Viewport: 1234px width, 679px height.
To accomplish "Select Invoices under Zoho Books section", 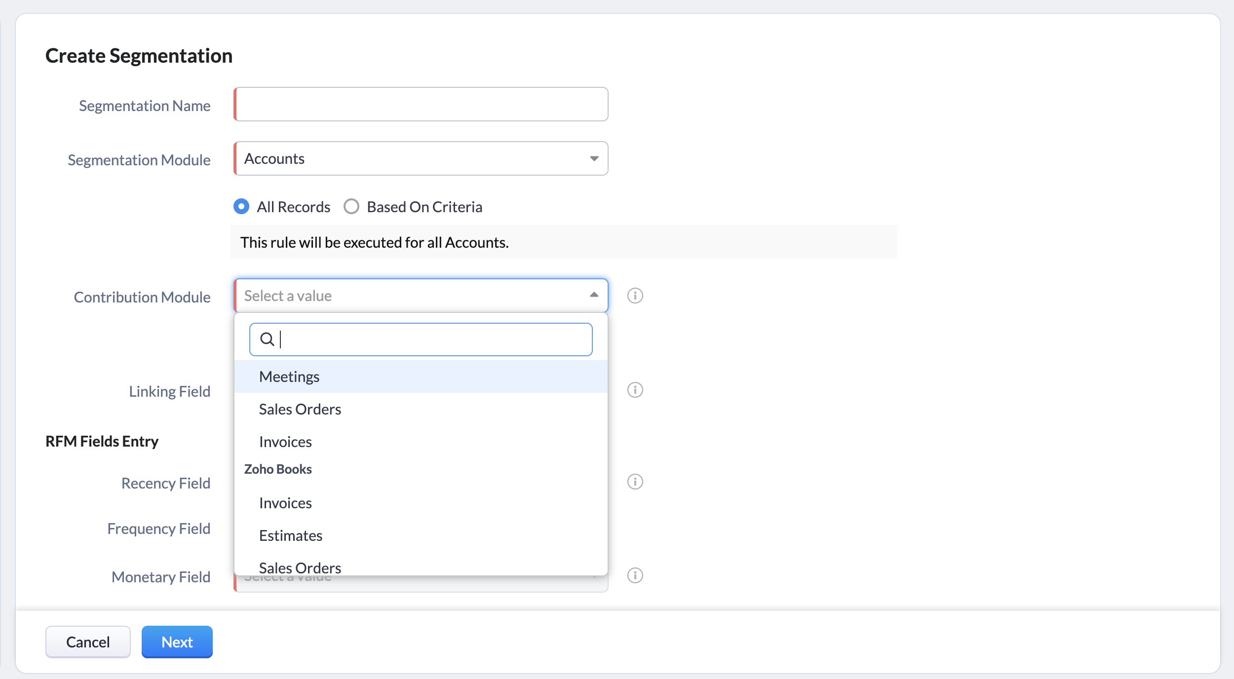I will pyautogui.click(x=286, y=502).
